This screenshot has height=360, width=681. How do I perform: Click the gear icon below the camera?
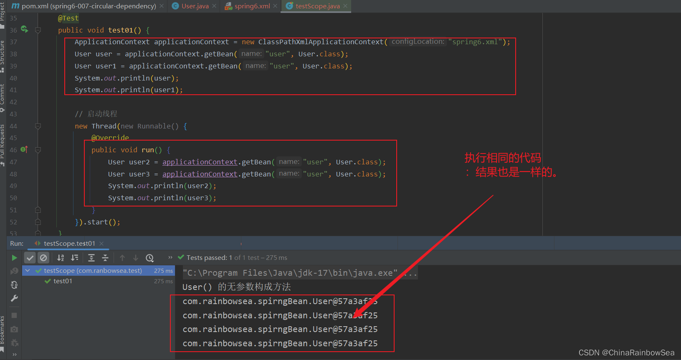14,342
